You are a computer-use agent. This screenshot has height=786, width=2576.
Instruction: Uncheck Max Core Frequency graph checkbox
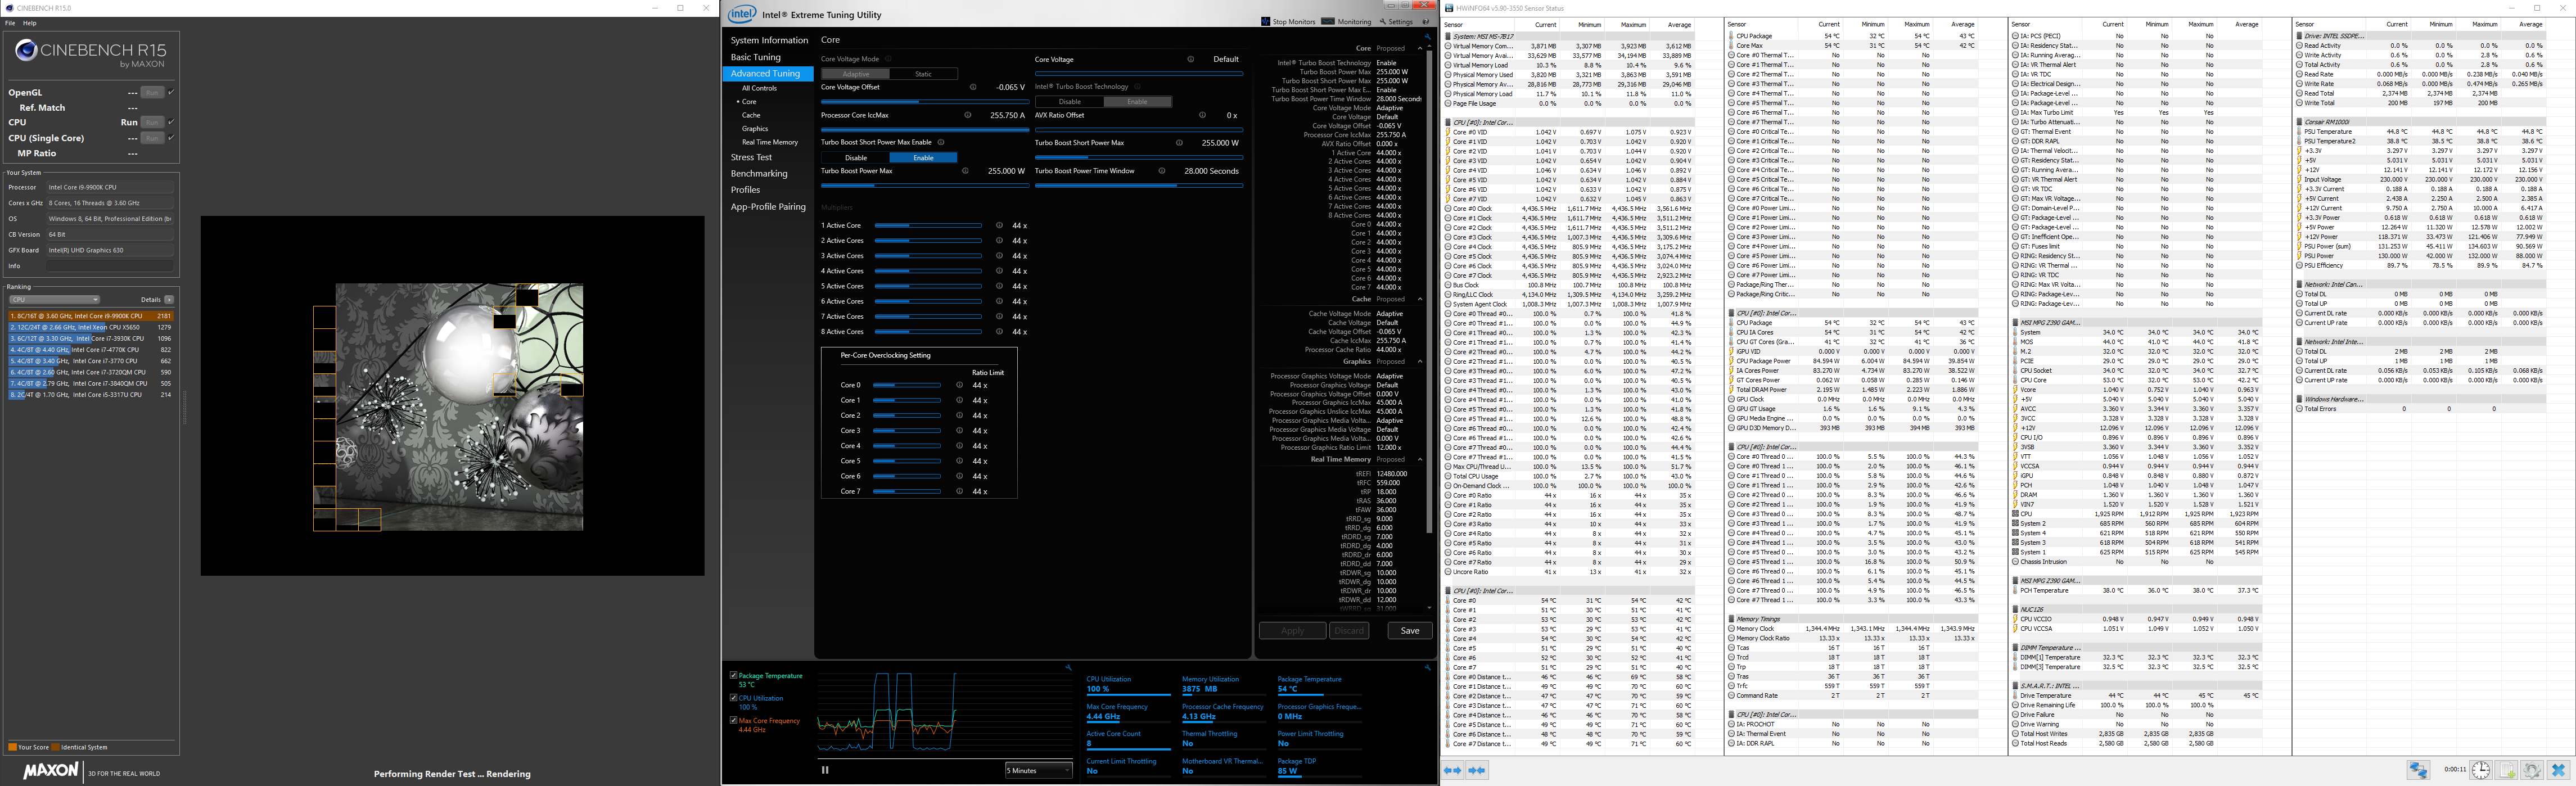[733, 720]
